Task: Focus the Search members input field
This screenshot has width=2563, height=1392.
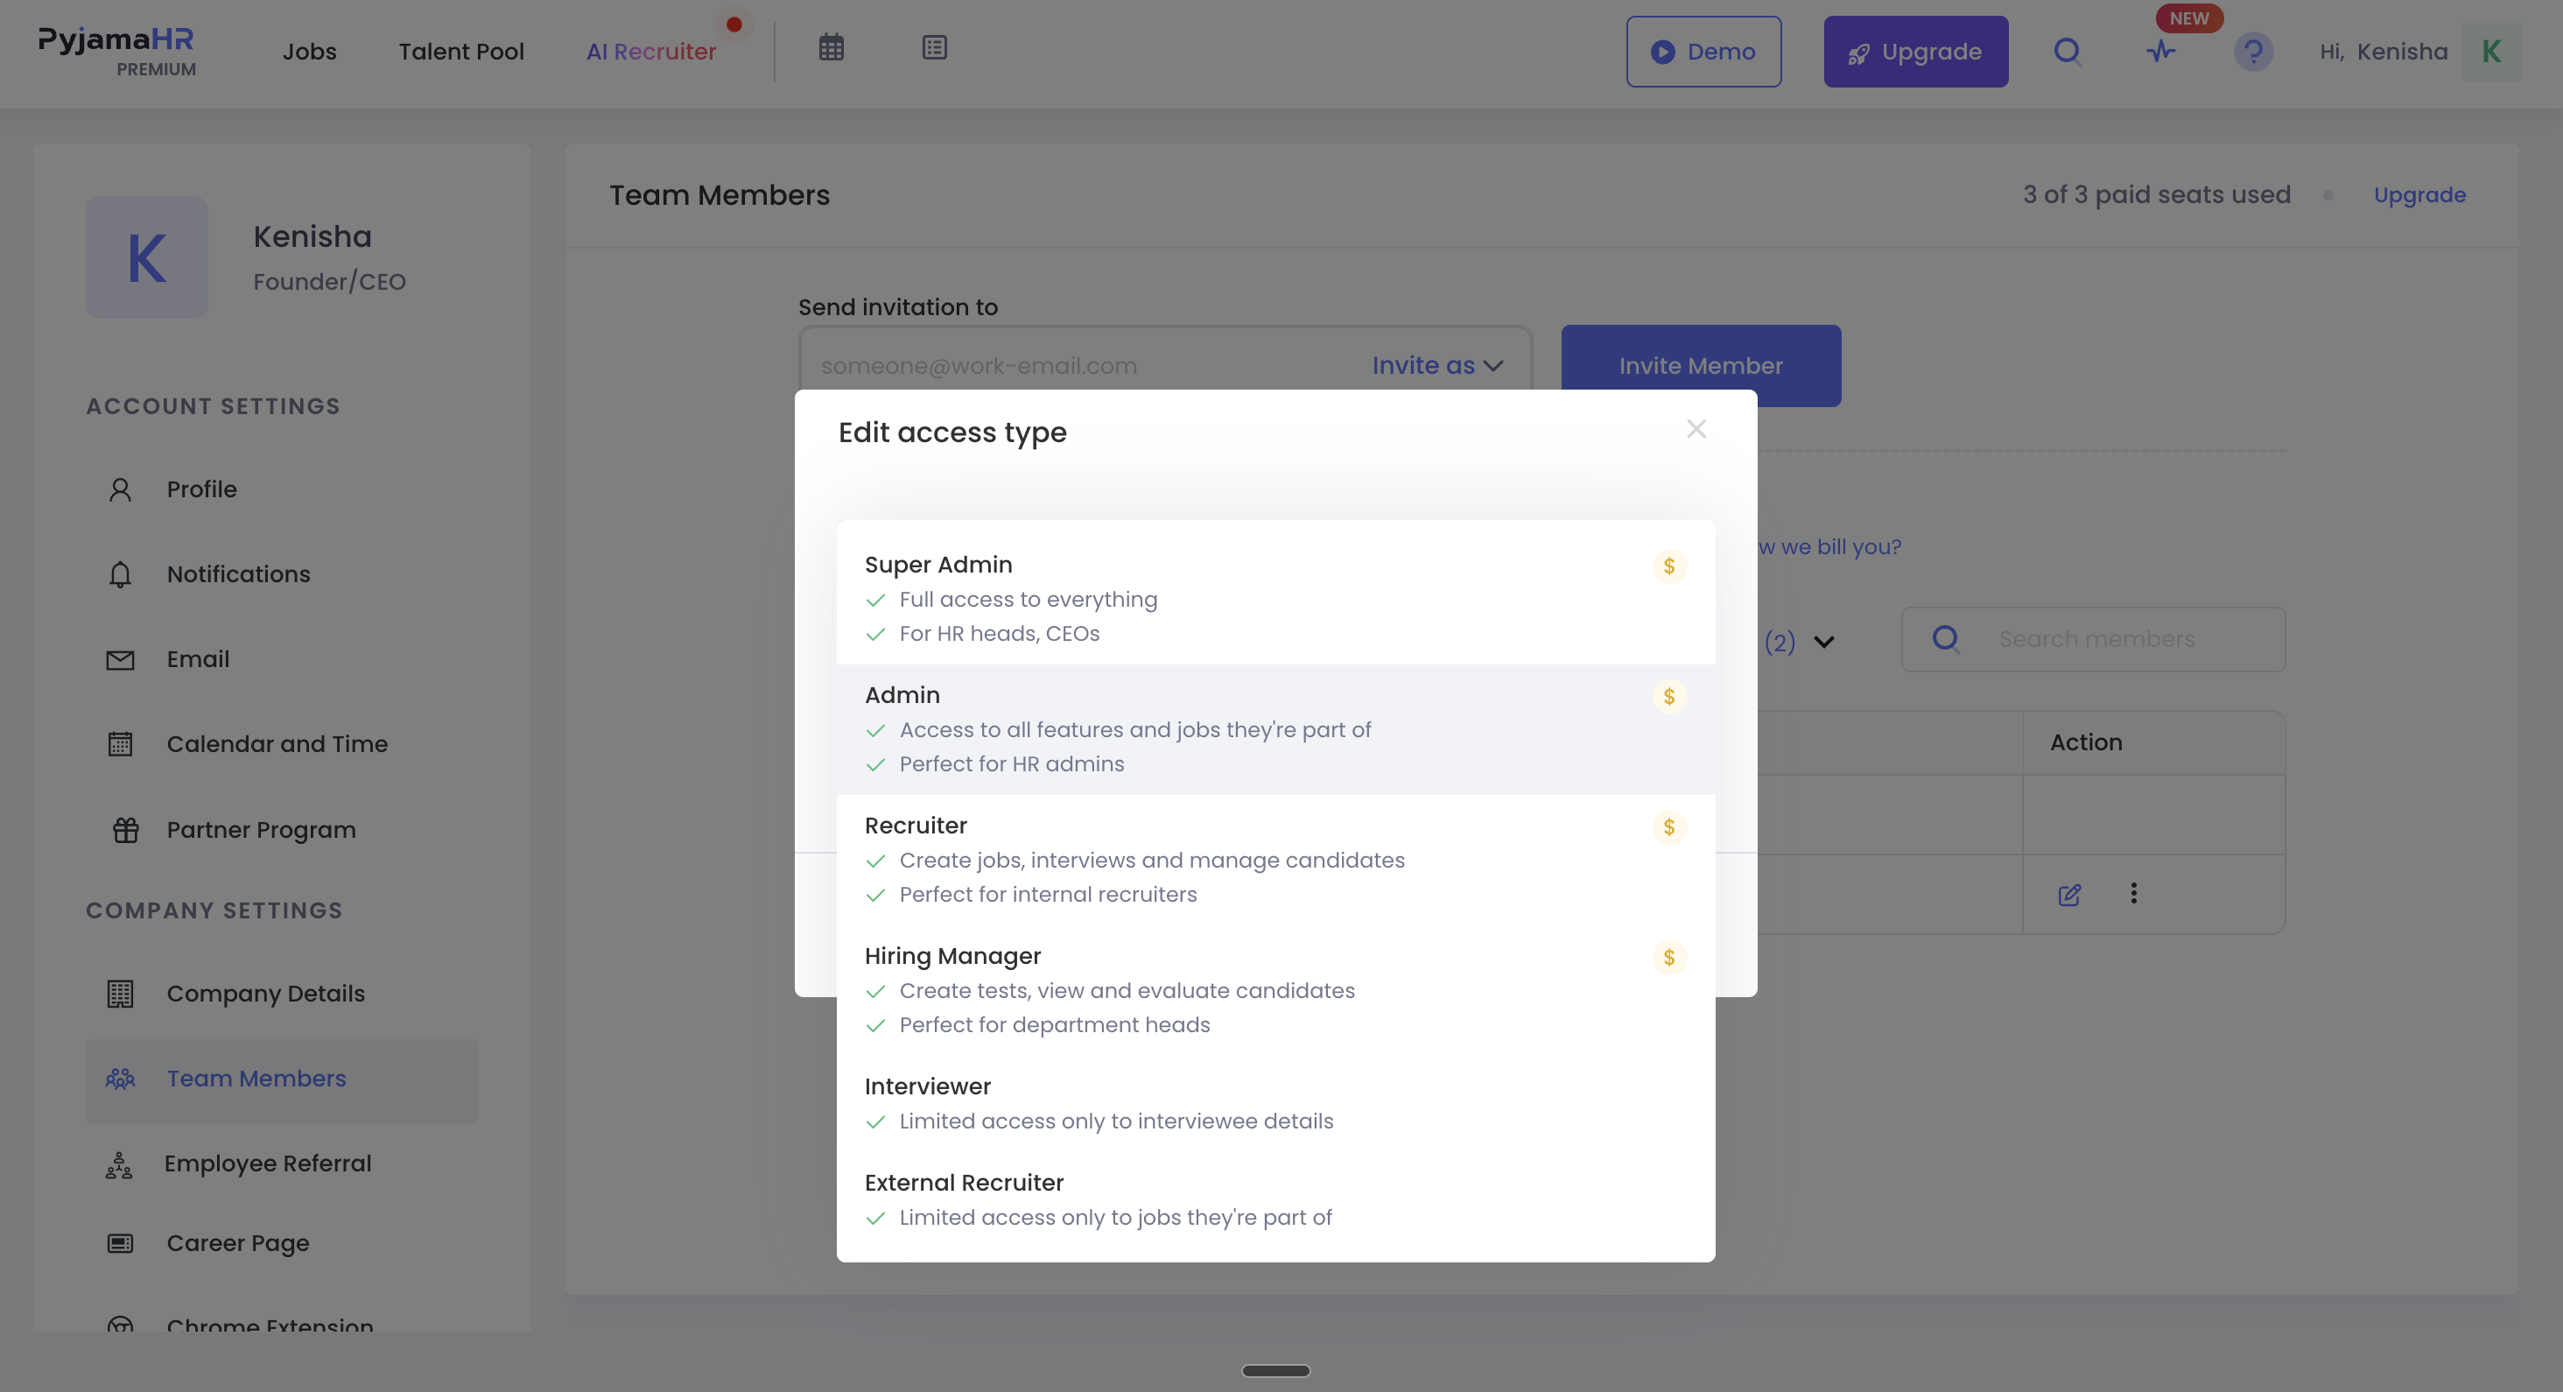Action: click(x=2094, y=640)
